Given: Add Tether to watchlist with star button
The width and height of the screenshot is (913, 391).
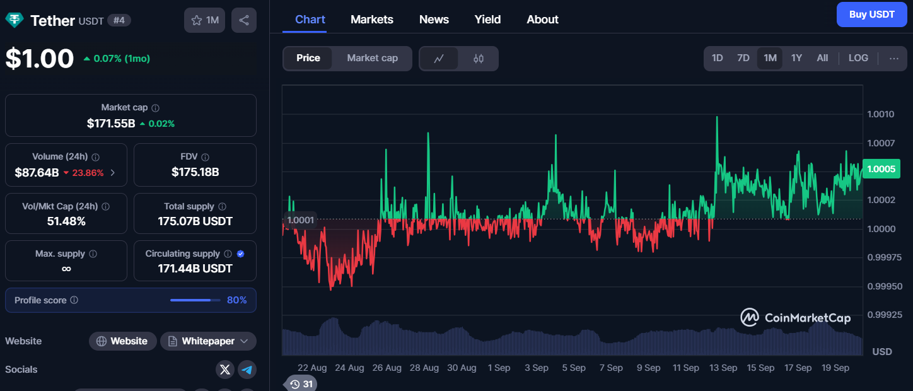Looking at the screenshot, I should pyautogui.click(x=204, y=20).
